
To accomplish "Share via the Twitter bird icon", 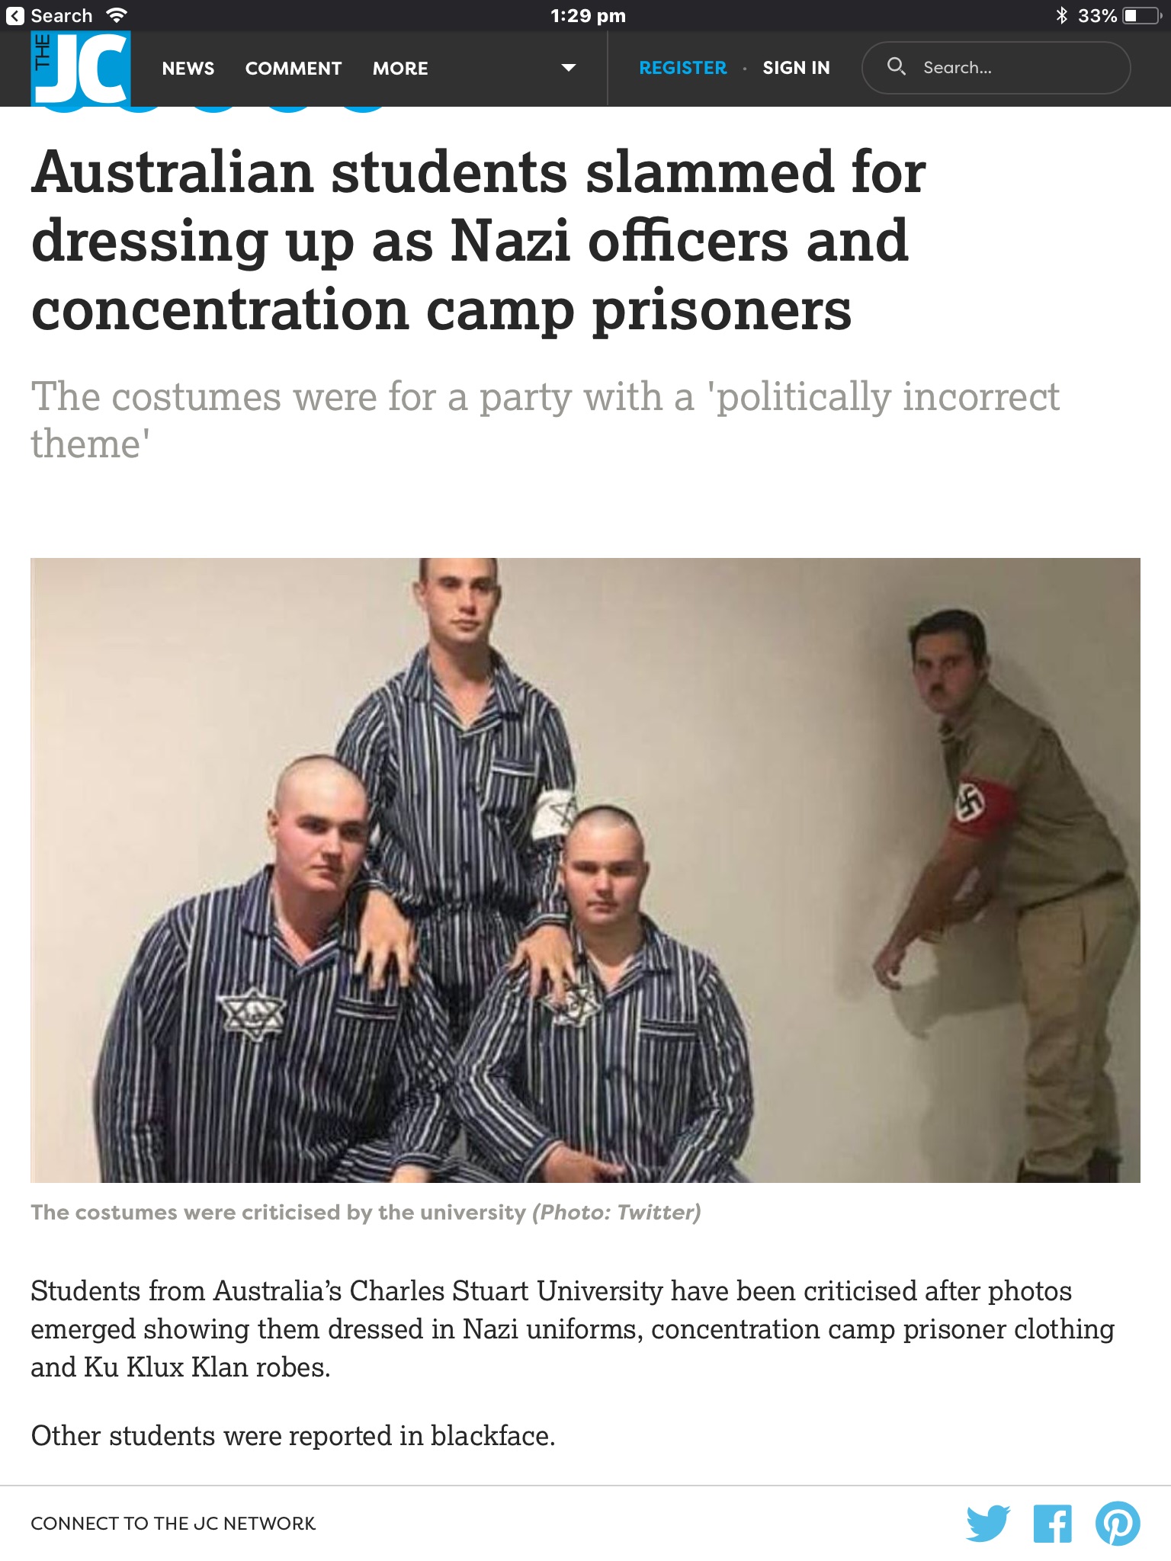I will (x=988, y=1523).
